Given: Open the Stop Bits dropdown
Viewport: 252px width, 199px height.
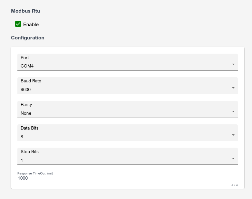Looking at the screenshot, I should (x=127, y=156).
